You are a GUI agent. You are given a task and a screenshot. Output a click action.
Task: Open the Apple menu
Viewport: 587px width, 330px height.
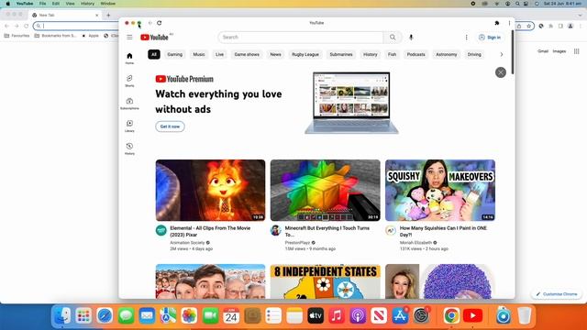pos(8,4)
